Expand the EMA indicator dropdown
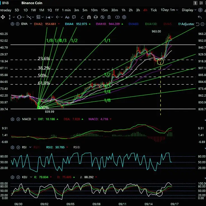This screenshot has width=206, height=206. point(31,24)
